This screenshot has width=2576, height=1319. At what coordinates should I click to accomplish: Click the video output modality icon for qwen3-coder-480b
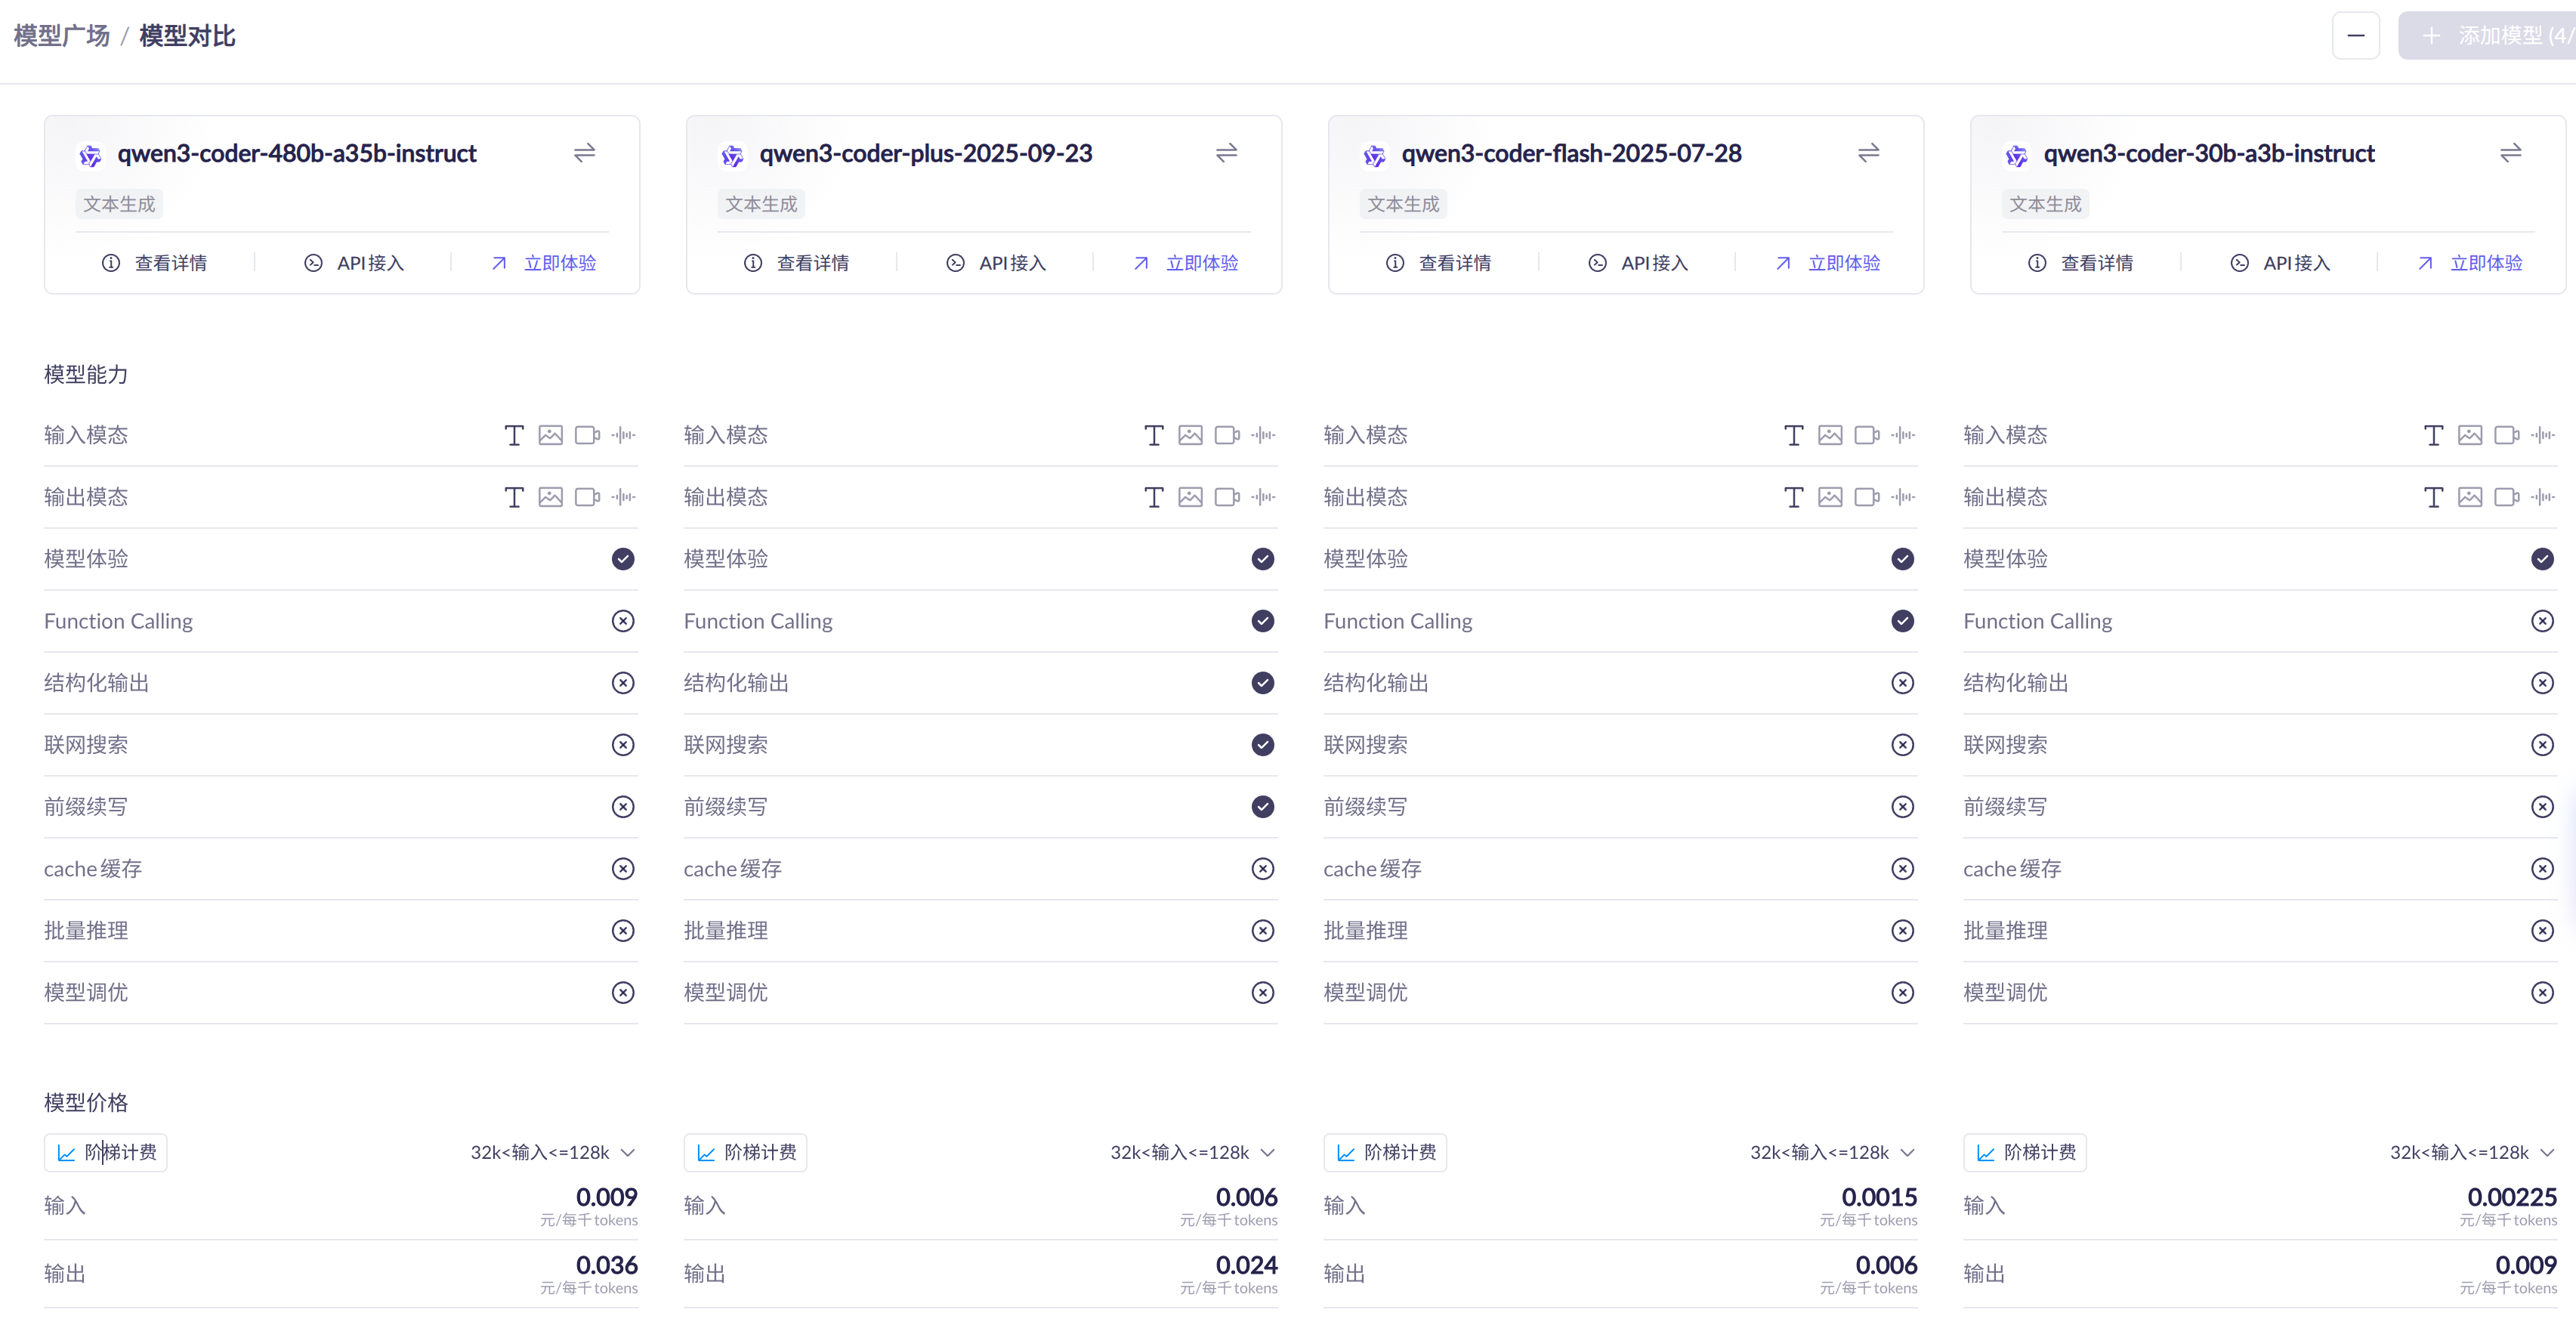point(586,497)
